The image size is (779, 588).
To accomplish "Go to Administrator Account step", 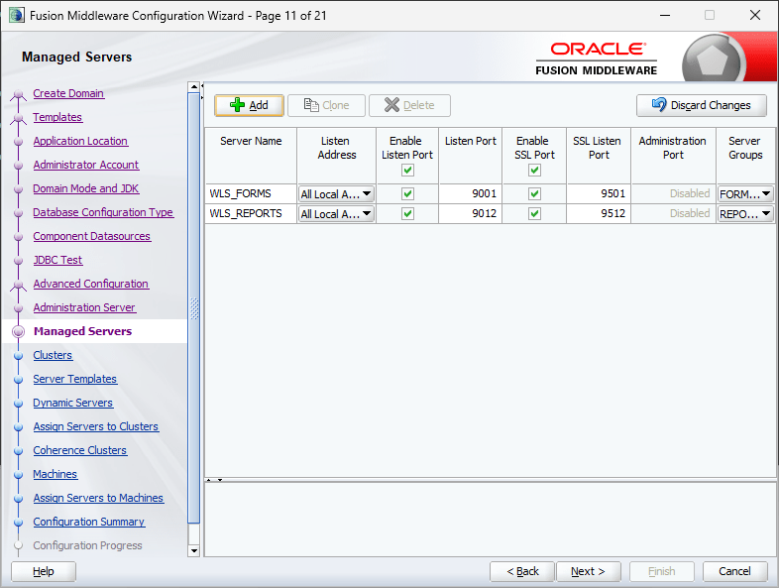I will [86, 165].
